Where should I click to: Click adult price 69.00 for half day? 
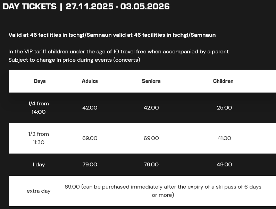click(x=90, y=138)
